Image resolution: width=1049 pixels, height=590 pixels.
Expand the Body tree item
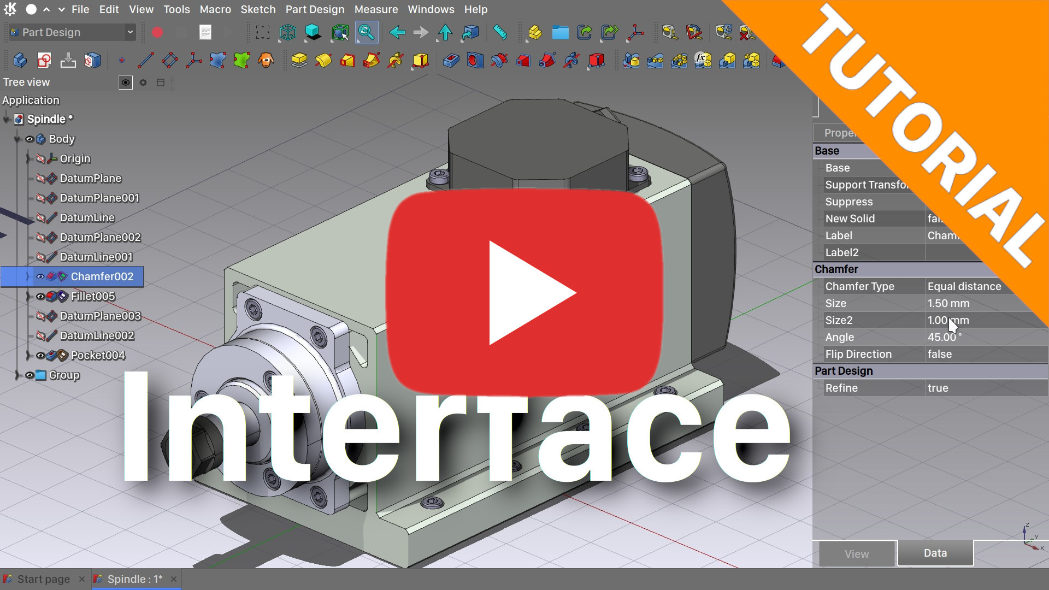click(x=16, y=138)
